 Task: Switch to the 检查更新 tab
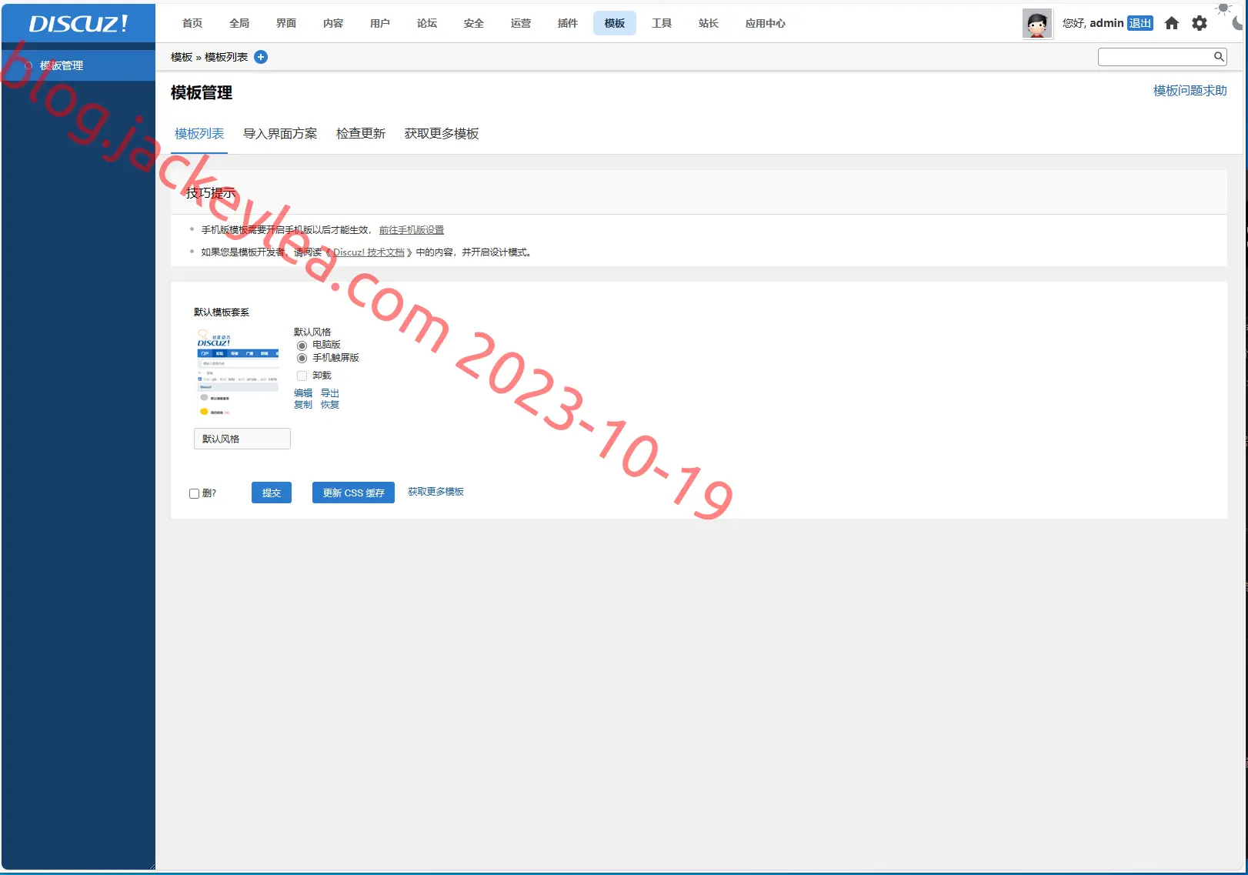[361, 134]
